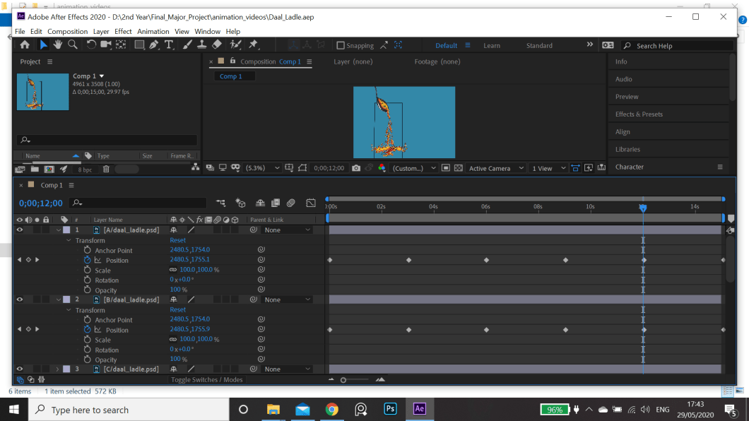Open the Layer menu
749x421 pixels.
[x=101, y=32]
